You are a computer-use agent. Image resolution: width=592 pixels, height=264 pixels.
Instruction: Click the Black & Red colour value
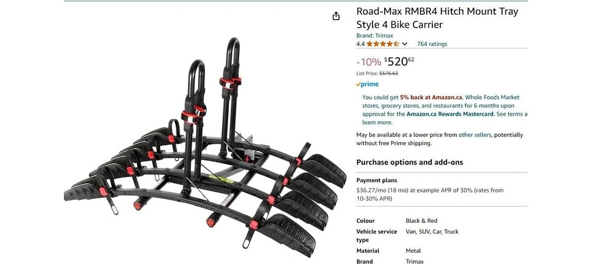tap(421, 221)
